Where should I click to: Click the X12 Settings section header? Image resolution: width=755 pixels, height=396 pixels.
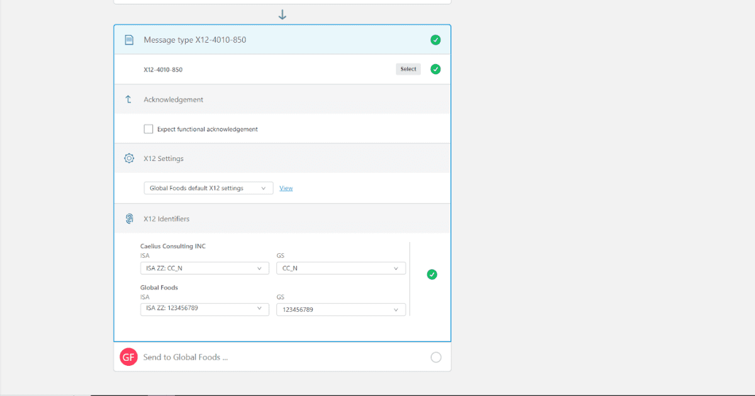point(282,158)
